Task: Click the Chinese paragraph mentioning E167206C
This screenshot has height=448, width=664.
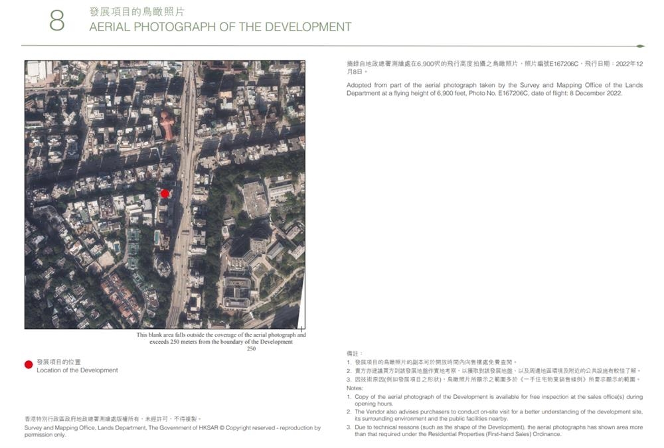Action: [495, 67]
